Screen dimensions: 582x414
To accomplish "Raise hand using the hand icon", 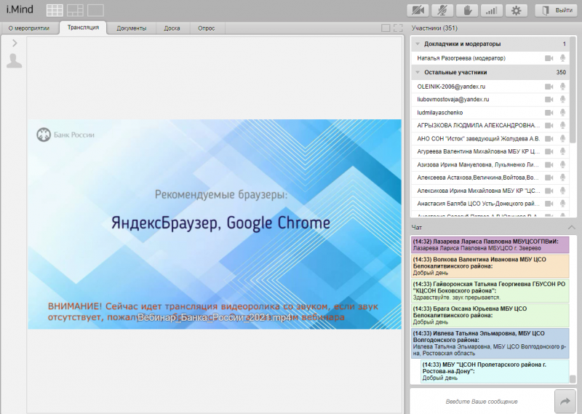I will 467,10.
